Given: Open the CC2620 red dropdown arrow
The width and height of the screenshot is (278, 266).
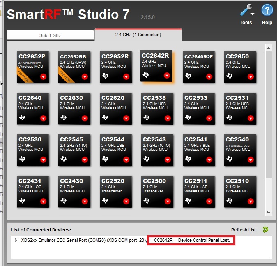Looking at the screenshot, I should 126,118.
